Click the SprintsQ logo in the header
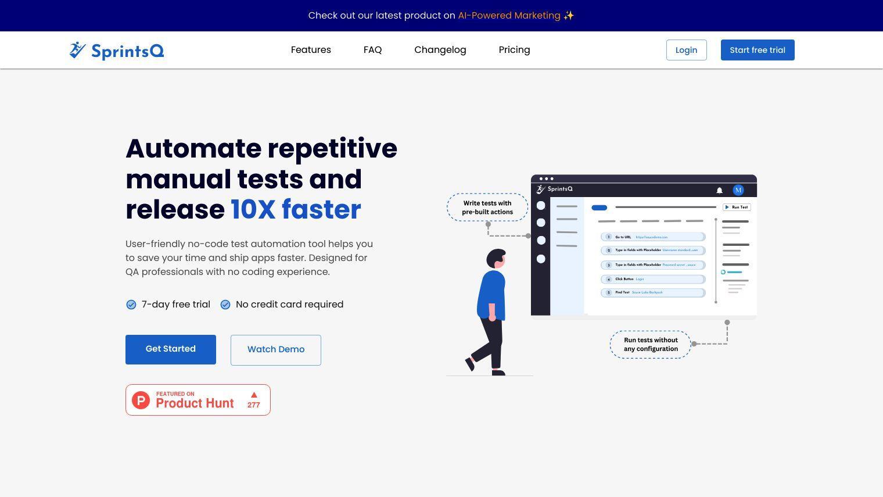 point(117,51)
